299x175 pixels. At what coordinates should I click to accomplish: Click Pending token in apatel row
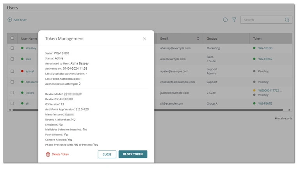263,72
